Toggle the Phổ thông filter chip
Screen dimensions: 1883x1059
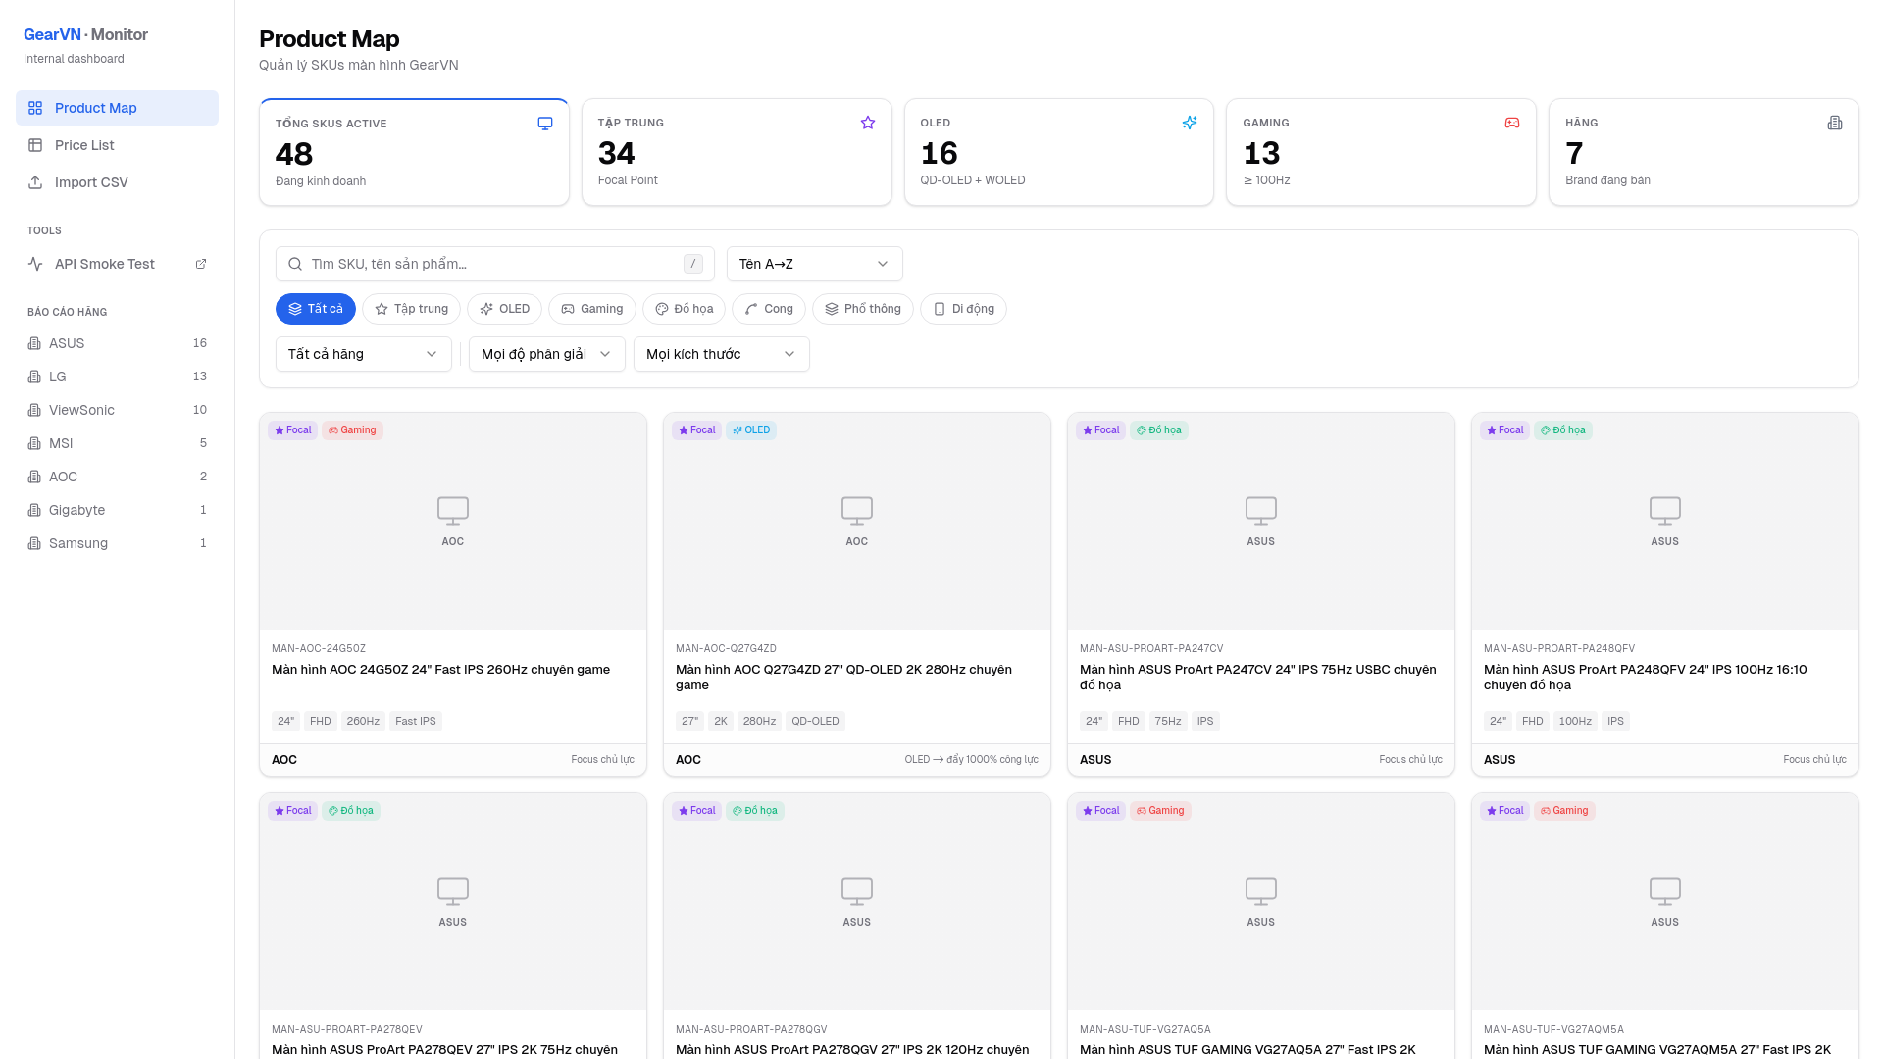tap(863, 309)
